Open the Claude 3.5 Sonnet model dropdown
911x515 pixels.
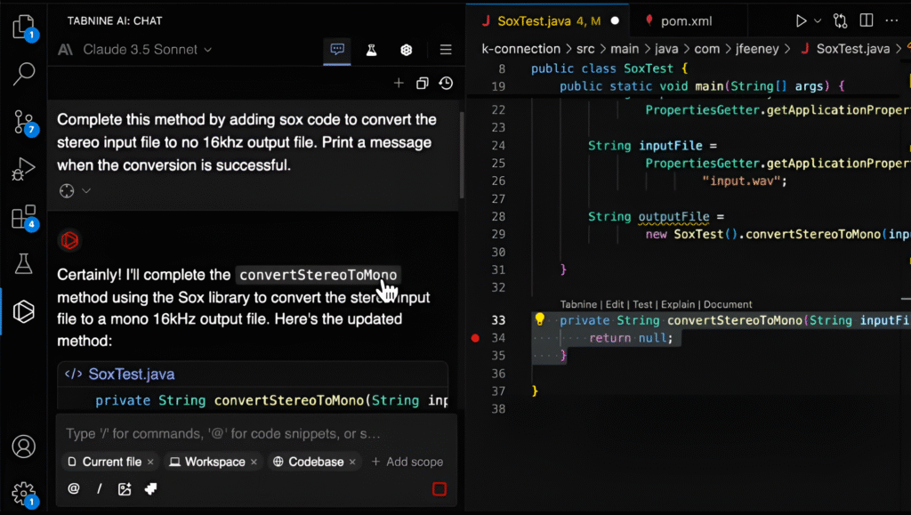[147, 50]
